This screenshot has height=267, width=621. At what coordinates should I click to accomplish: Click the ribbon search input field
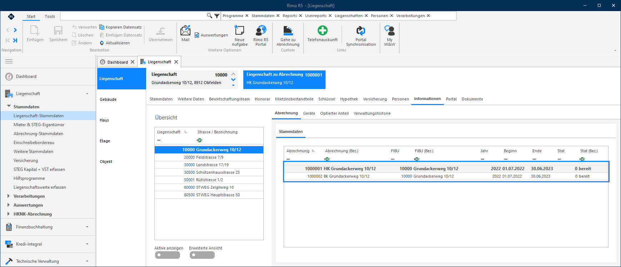click(x=133, y=16)
